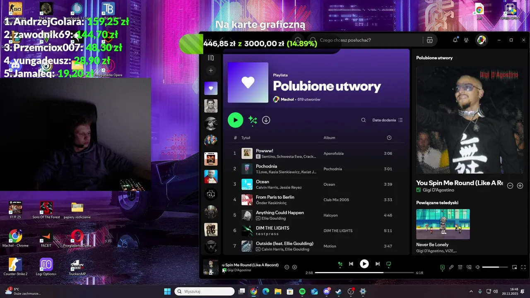Screen dimensions: 530x298
Task: Open Discord from the taskbar
Action: tap(327, 291)
